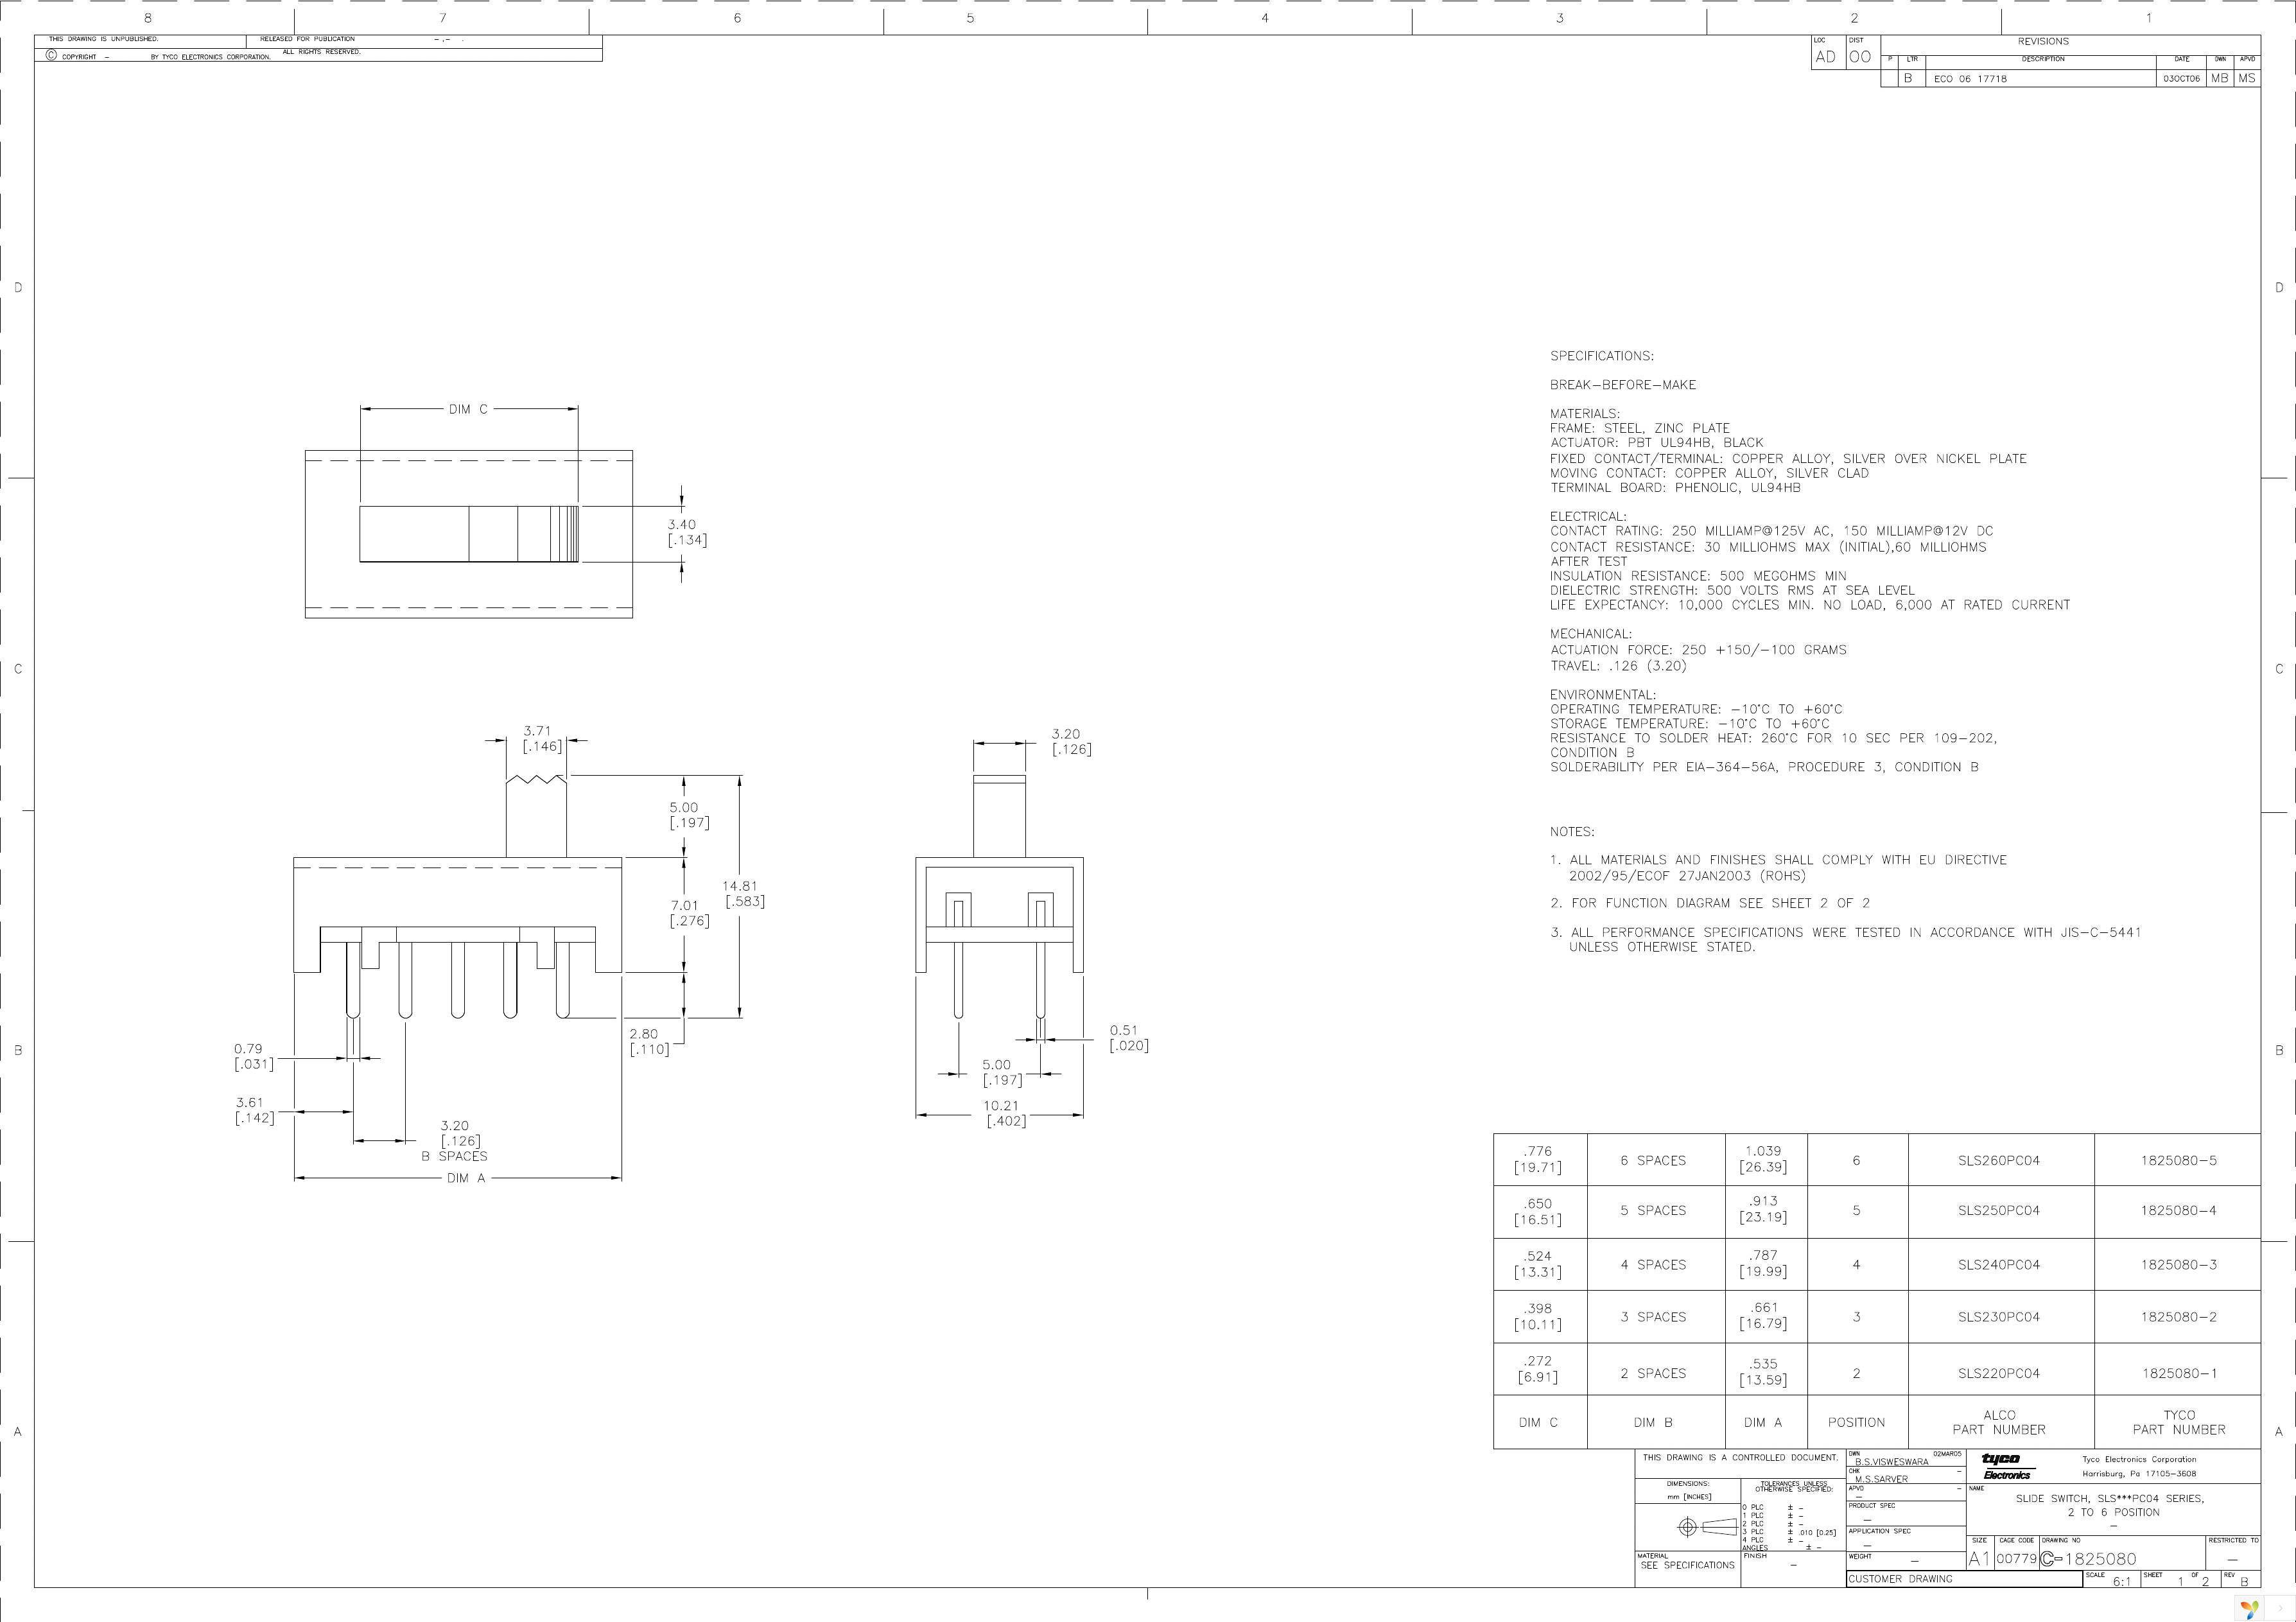Image resolution: width=2296 pixels, height=1622 pixels.
Task: Click the copyright symbol in the header
Action: point(51,56)
